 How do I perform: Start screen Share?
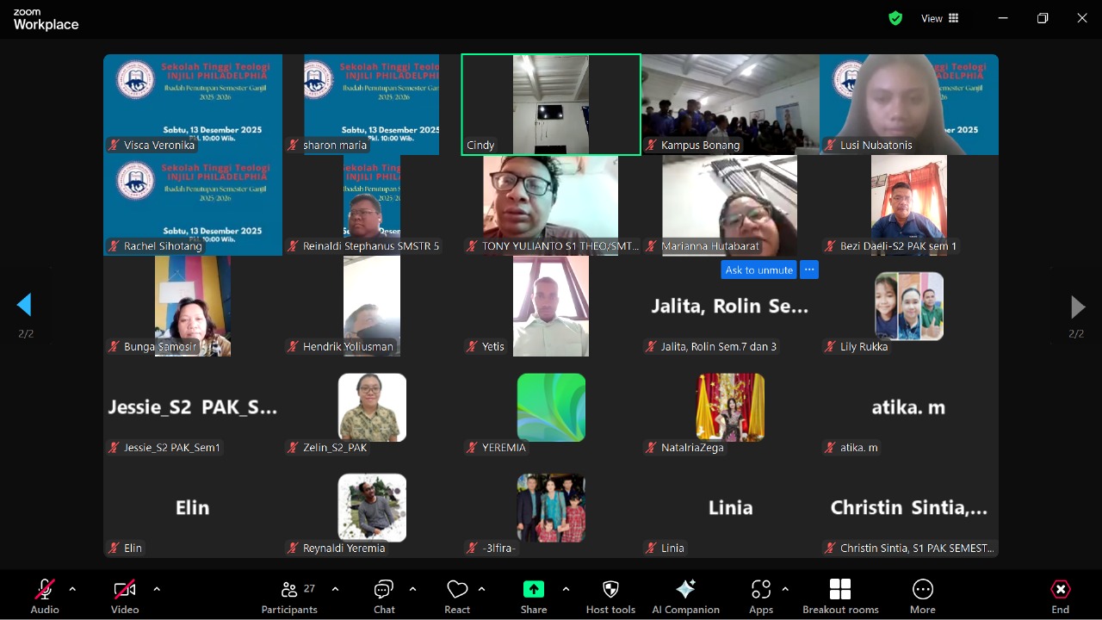click(x=534, y=596)
